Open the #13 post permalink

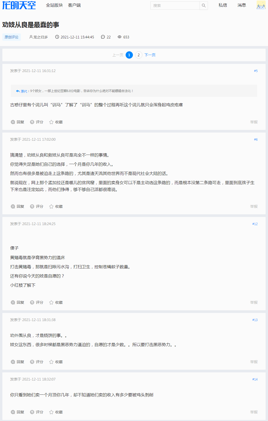[255, 320]
